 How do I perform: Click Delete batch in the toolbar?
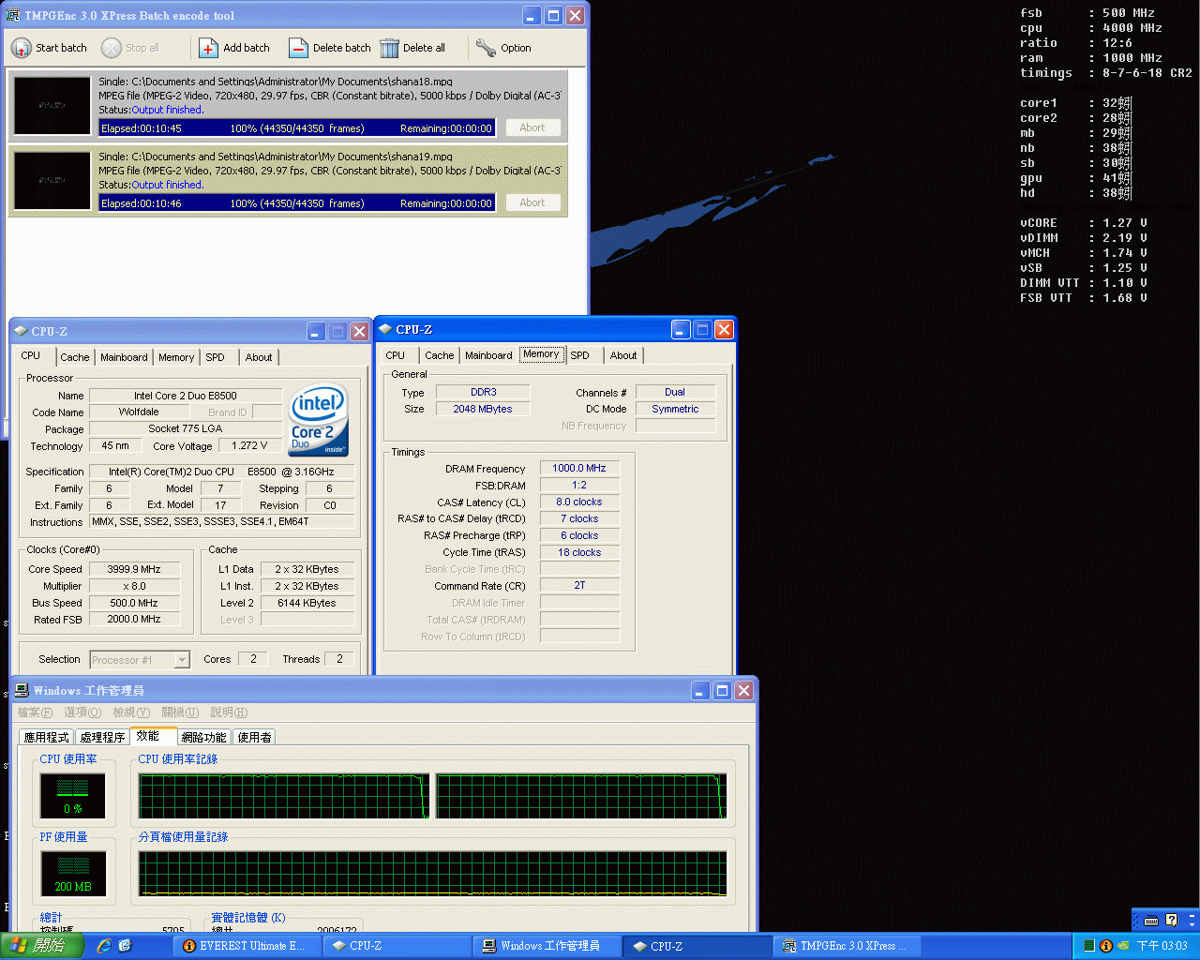point(330,48)
